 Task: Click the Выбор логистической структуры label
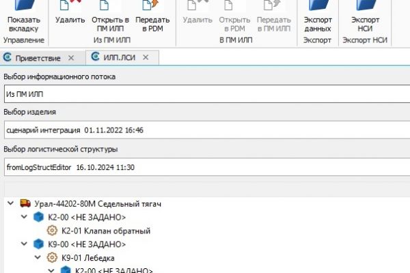60,149
